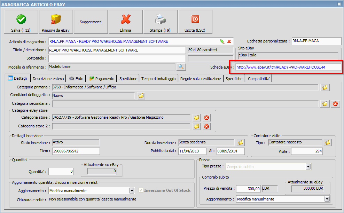Click the Salva (F12) green check button

[21, 22]
